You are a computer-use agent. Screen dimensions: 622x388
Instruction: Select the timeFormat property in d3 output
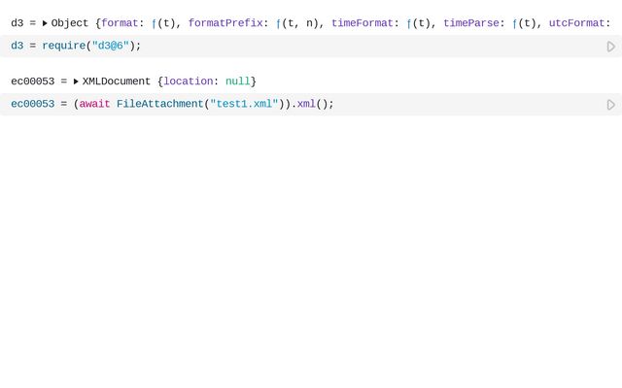(x=362, y=23)
